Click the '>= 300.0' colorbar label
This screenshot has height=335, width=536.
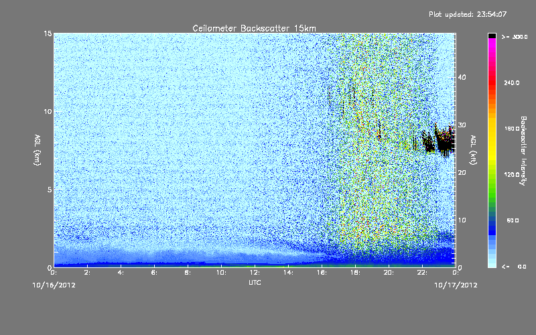tap(515, 37)
